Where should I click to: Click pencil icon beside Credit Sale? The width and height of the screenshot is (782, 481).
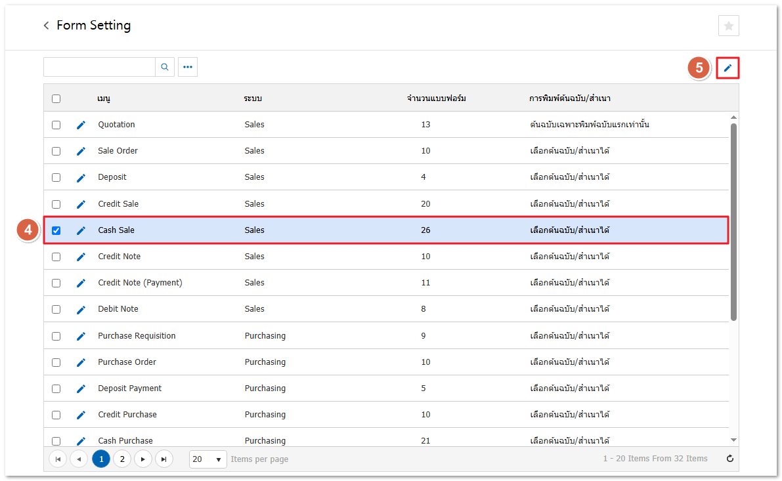pyautogui.click(x=81, y=204)
